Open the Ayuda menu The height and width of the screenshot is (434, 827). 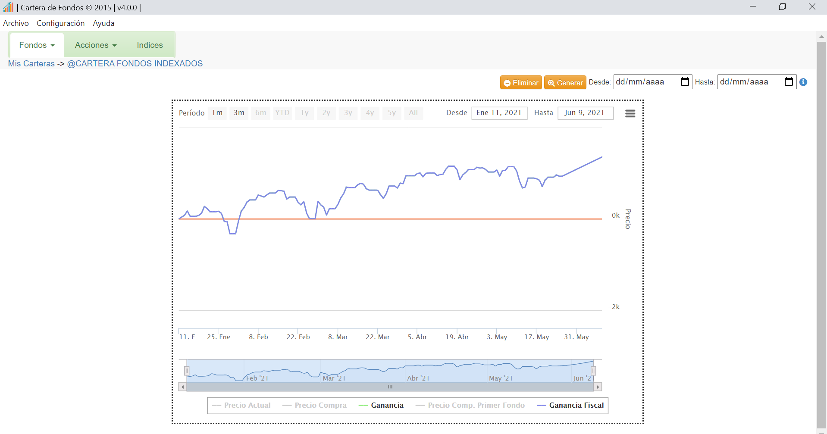pyautogui.click(x=103, y=23)
